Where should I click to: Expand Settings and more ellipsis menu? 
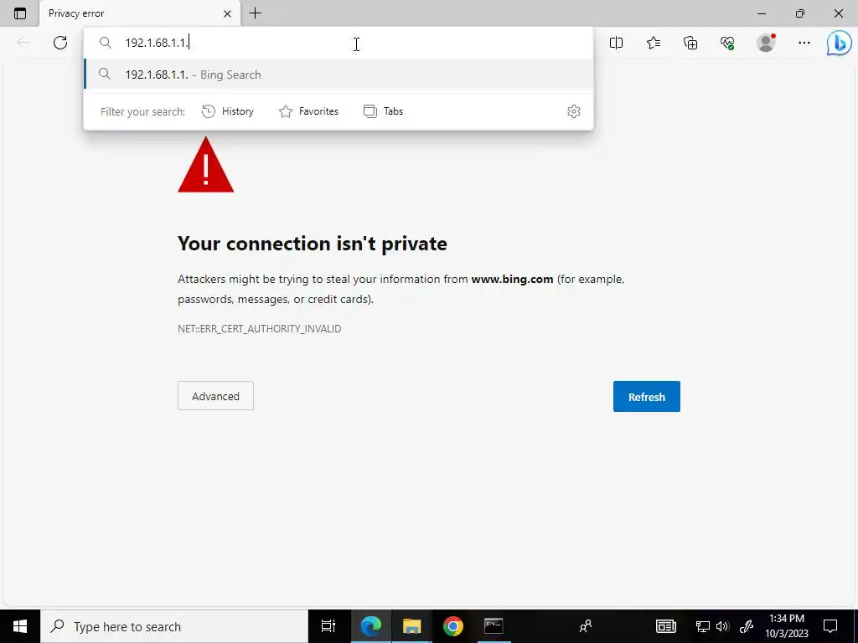(x=804, y=43)
